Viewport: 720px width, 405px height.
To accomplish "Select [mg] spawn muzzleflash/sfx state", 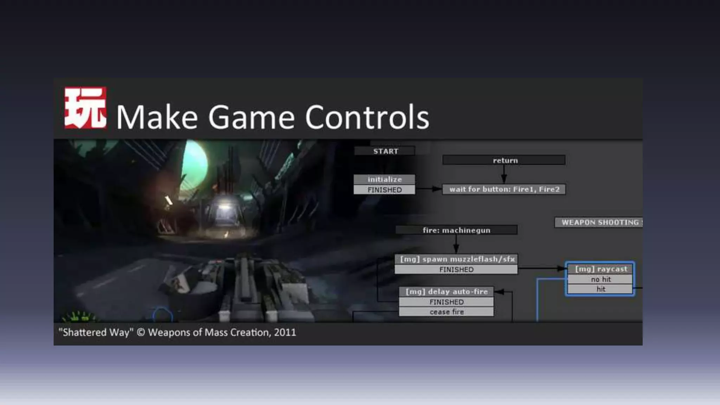I will 456,259.
